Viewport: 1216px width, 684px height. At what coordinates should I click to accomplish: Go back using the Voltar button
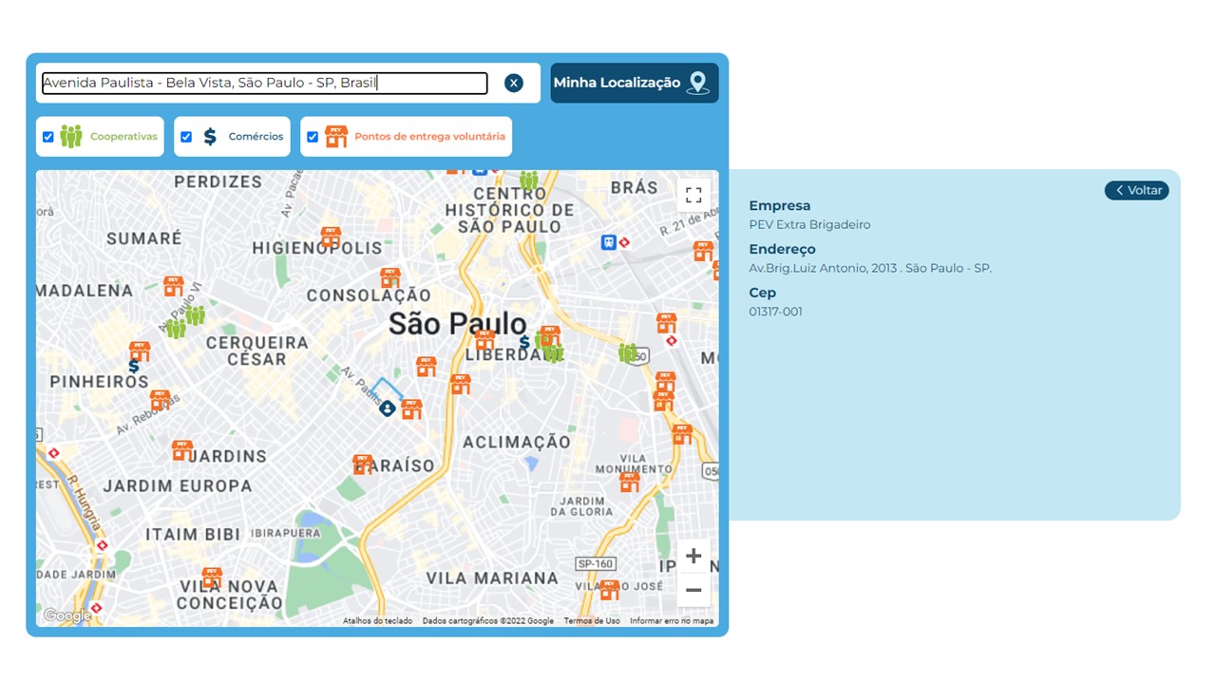1137,190
